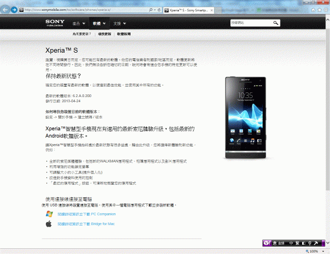Open the IME tools hammer icon
Viewport: 330px width, 254px height.
coord(316,243)
